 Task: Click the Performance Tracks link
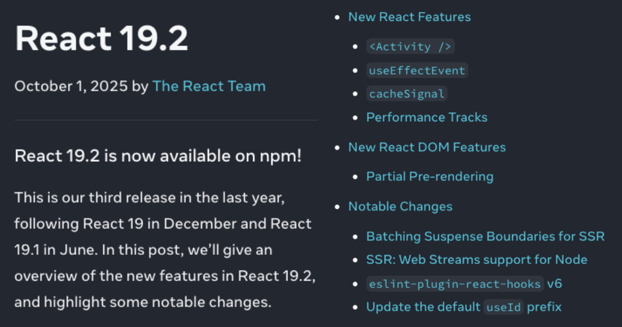click(x=426, y=117)
